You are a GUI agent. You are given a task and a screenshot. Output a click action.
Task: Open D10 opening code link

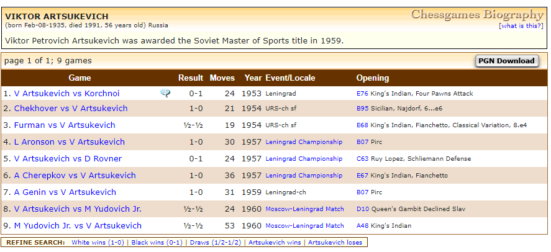363,209
